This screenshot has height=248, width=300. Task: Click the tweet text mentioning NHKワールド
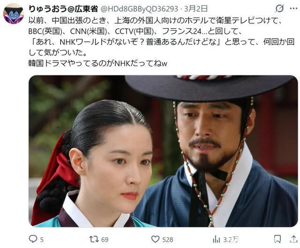pos(161,42)
